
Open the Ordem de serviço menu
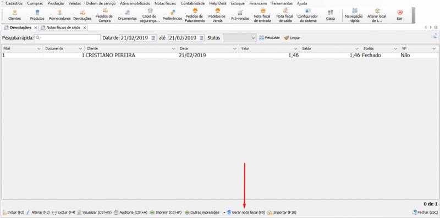pos(101,4)
